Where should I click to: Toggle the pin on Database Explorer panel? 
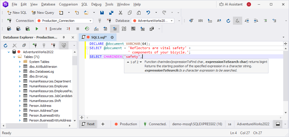pyautogui.click(x=64, y=37)
